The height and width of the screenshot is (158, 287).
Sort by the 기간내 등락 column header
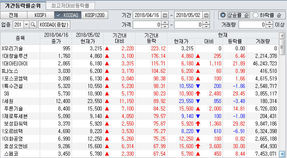pos(151,38)
